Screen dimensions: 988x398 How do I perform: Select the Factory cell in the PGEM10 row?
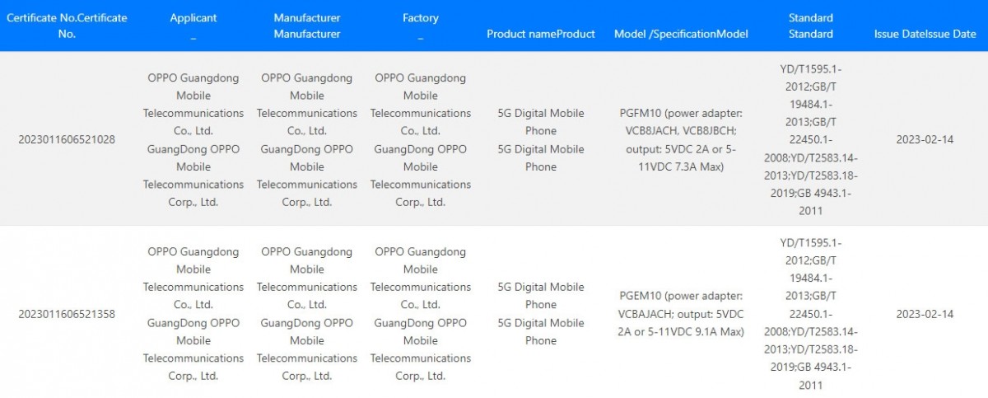421,313
